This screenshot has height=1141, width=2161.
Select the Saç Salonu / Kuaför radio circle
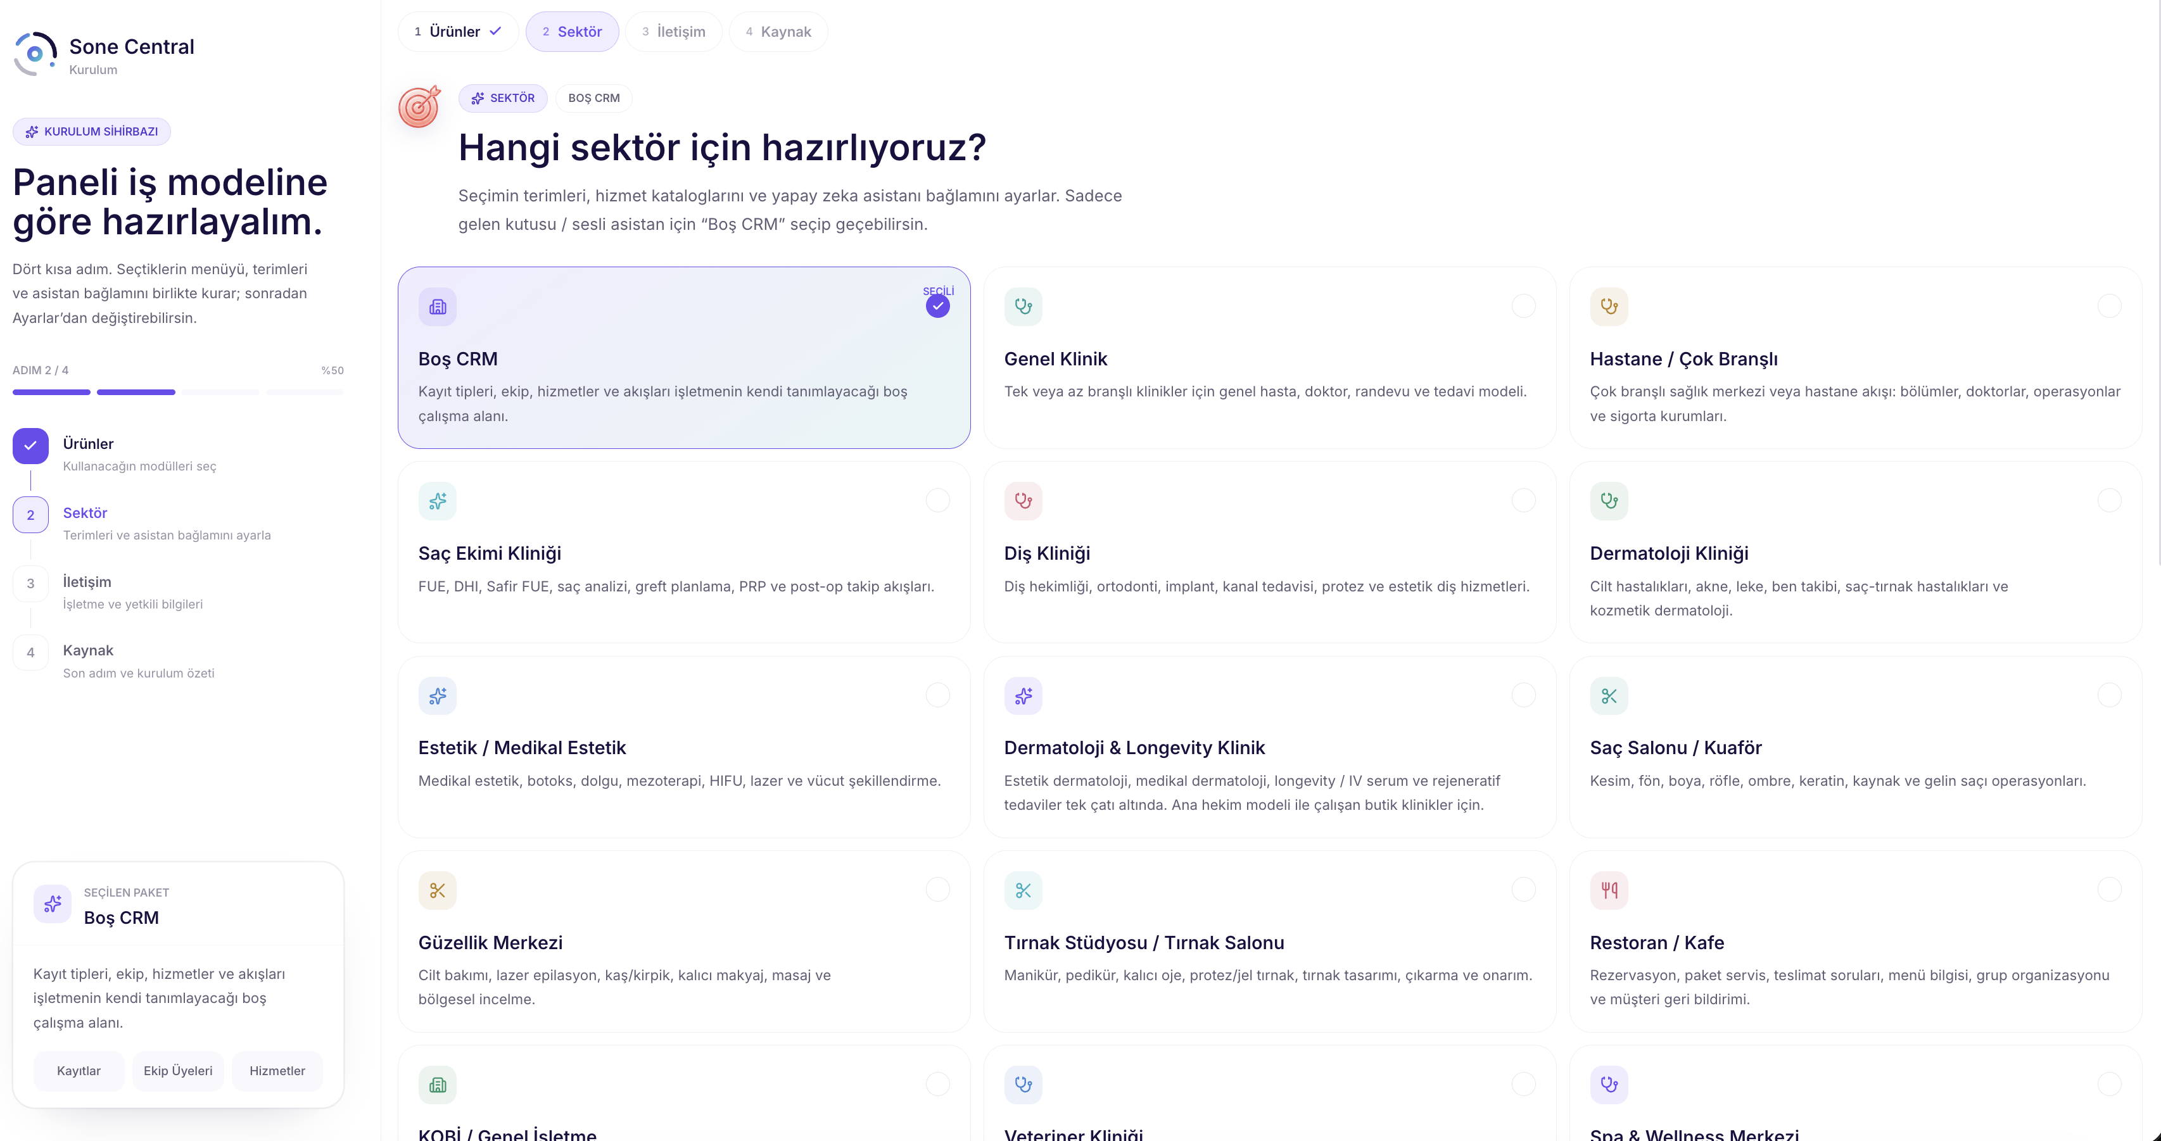point(2109,695)
